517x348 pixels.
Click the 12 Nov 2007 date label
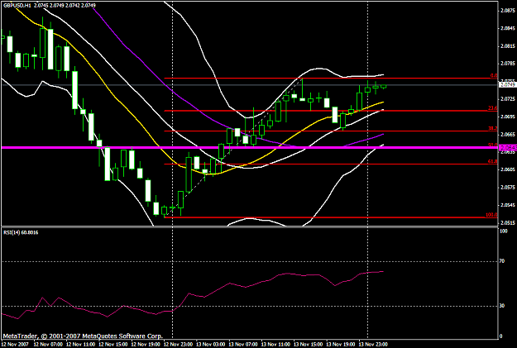coord(15,345)
